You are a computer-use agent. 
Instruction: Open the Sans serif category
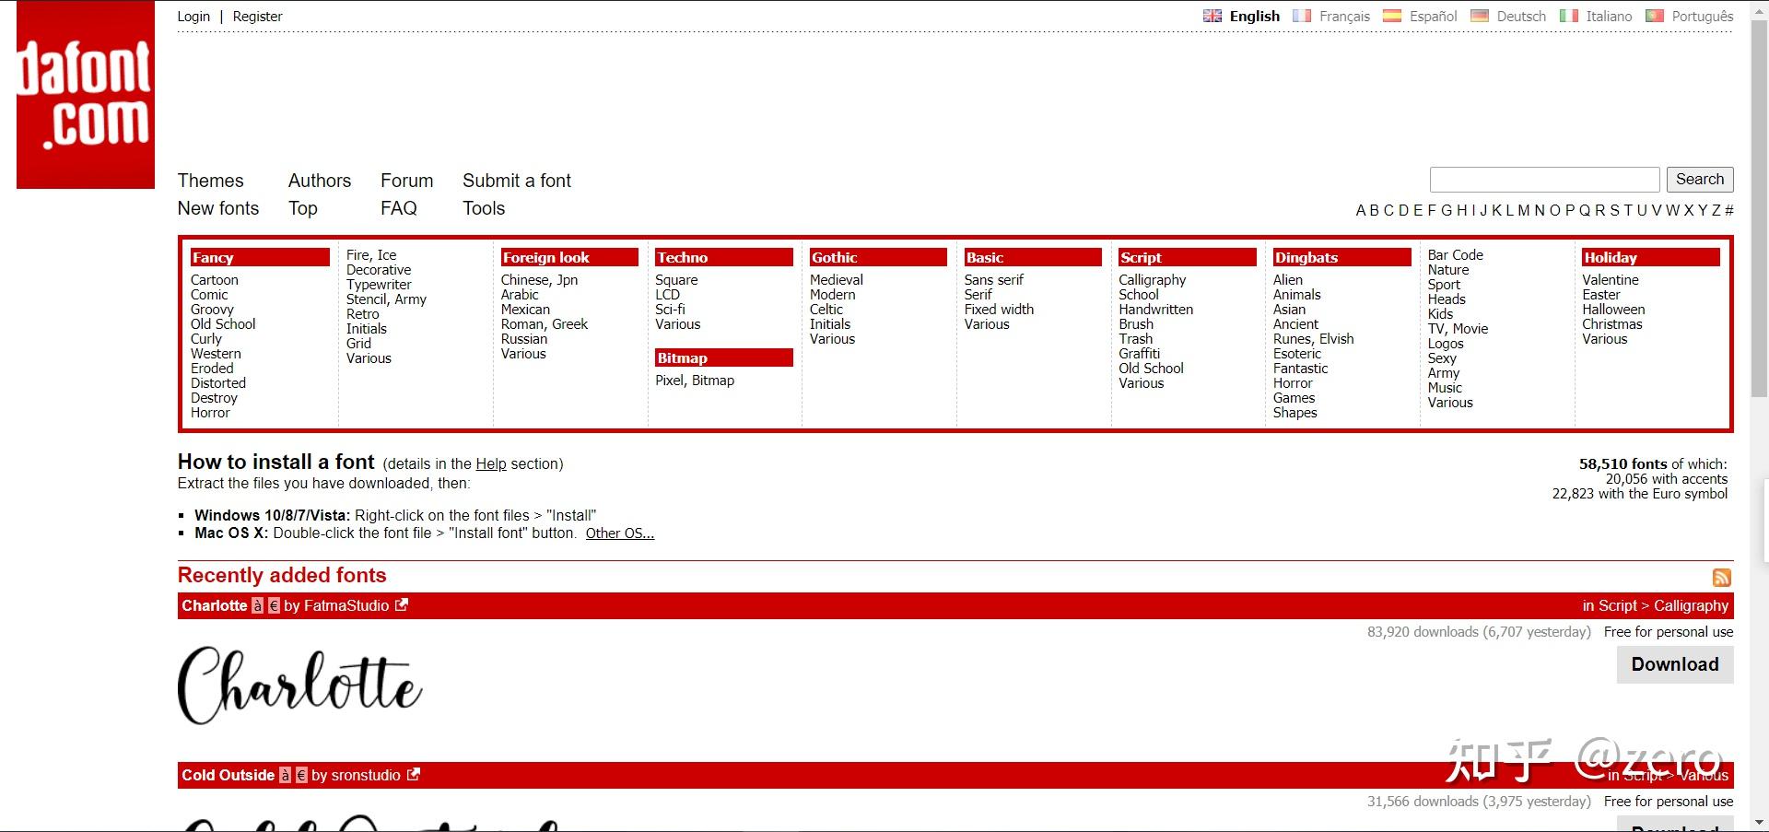click(994, 280)
